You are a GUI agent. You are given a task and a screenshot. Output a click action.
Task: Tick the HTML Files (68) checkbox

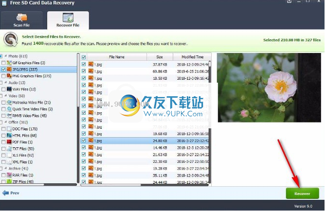tap(3, 136)
